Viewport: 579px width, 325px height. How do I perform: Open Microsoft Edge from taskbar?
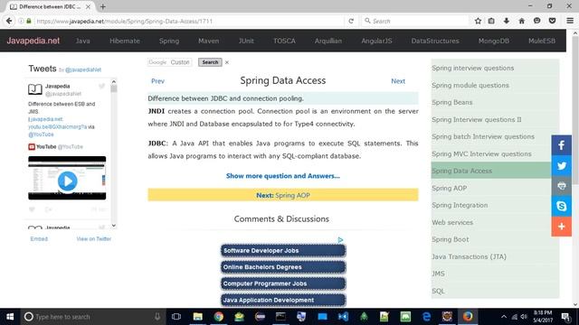pyautogui.click(x=426, y=317)
